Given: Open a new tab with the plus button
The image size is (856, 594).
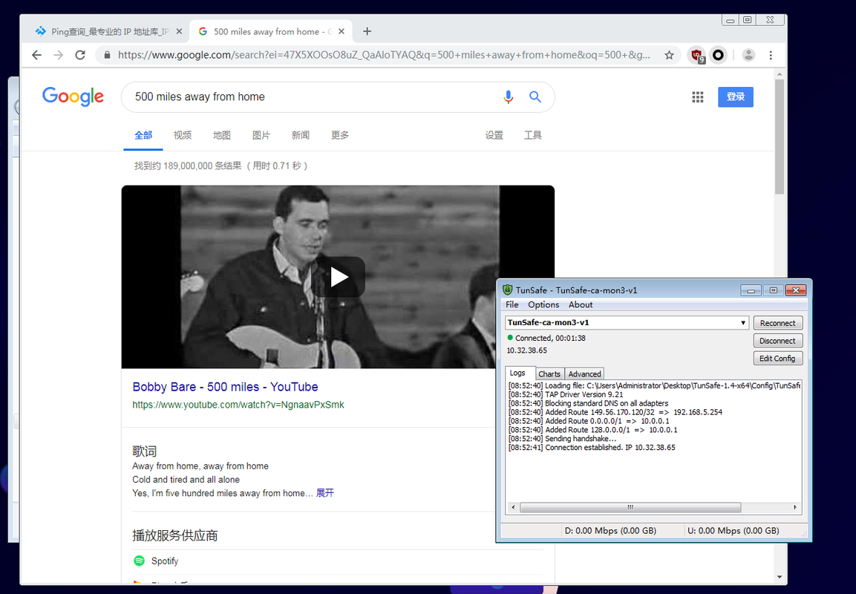Looking at the screenshot, I should pos(367,32).
